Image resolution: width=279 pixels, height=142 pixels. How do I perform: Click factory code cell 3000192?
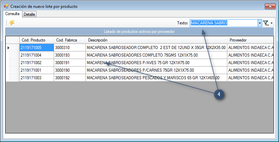(x=70, y=78)
